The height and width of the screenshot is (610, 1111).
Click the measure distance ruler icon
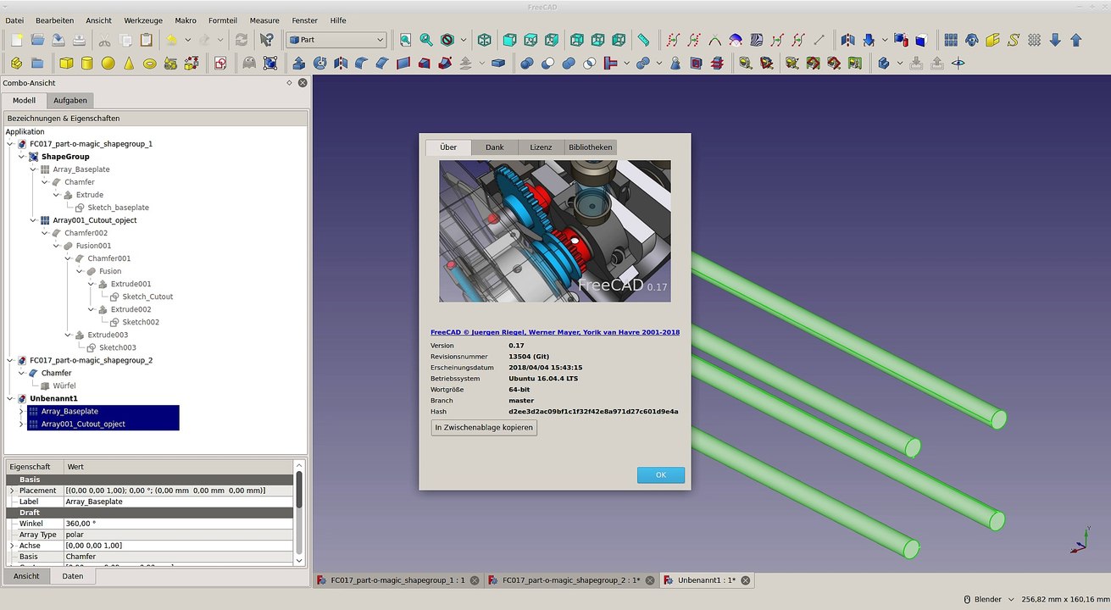click(643, 40)
